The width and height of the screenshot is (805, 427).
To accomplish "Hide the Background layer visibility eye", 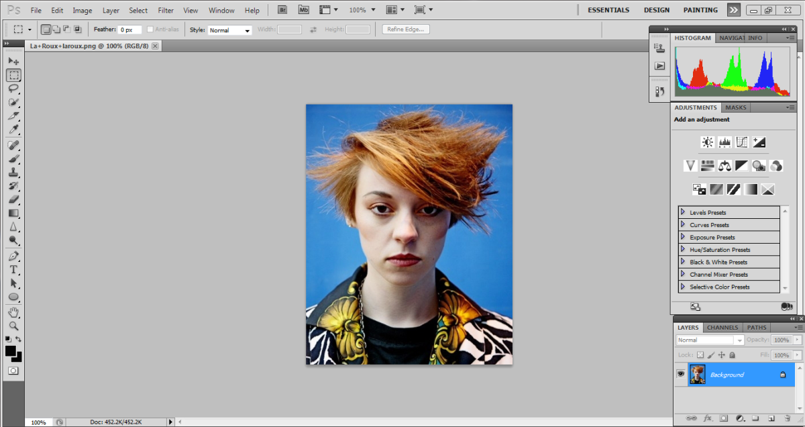I will [680, 374].
